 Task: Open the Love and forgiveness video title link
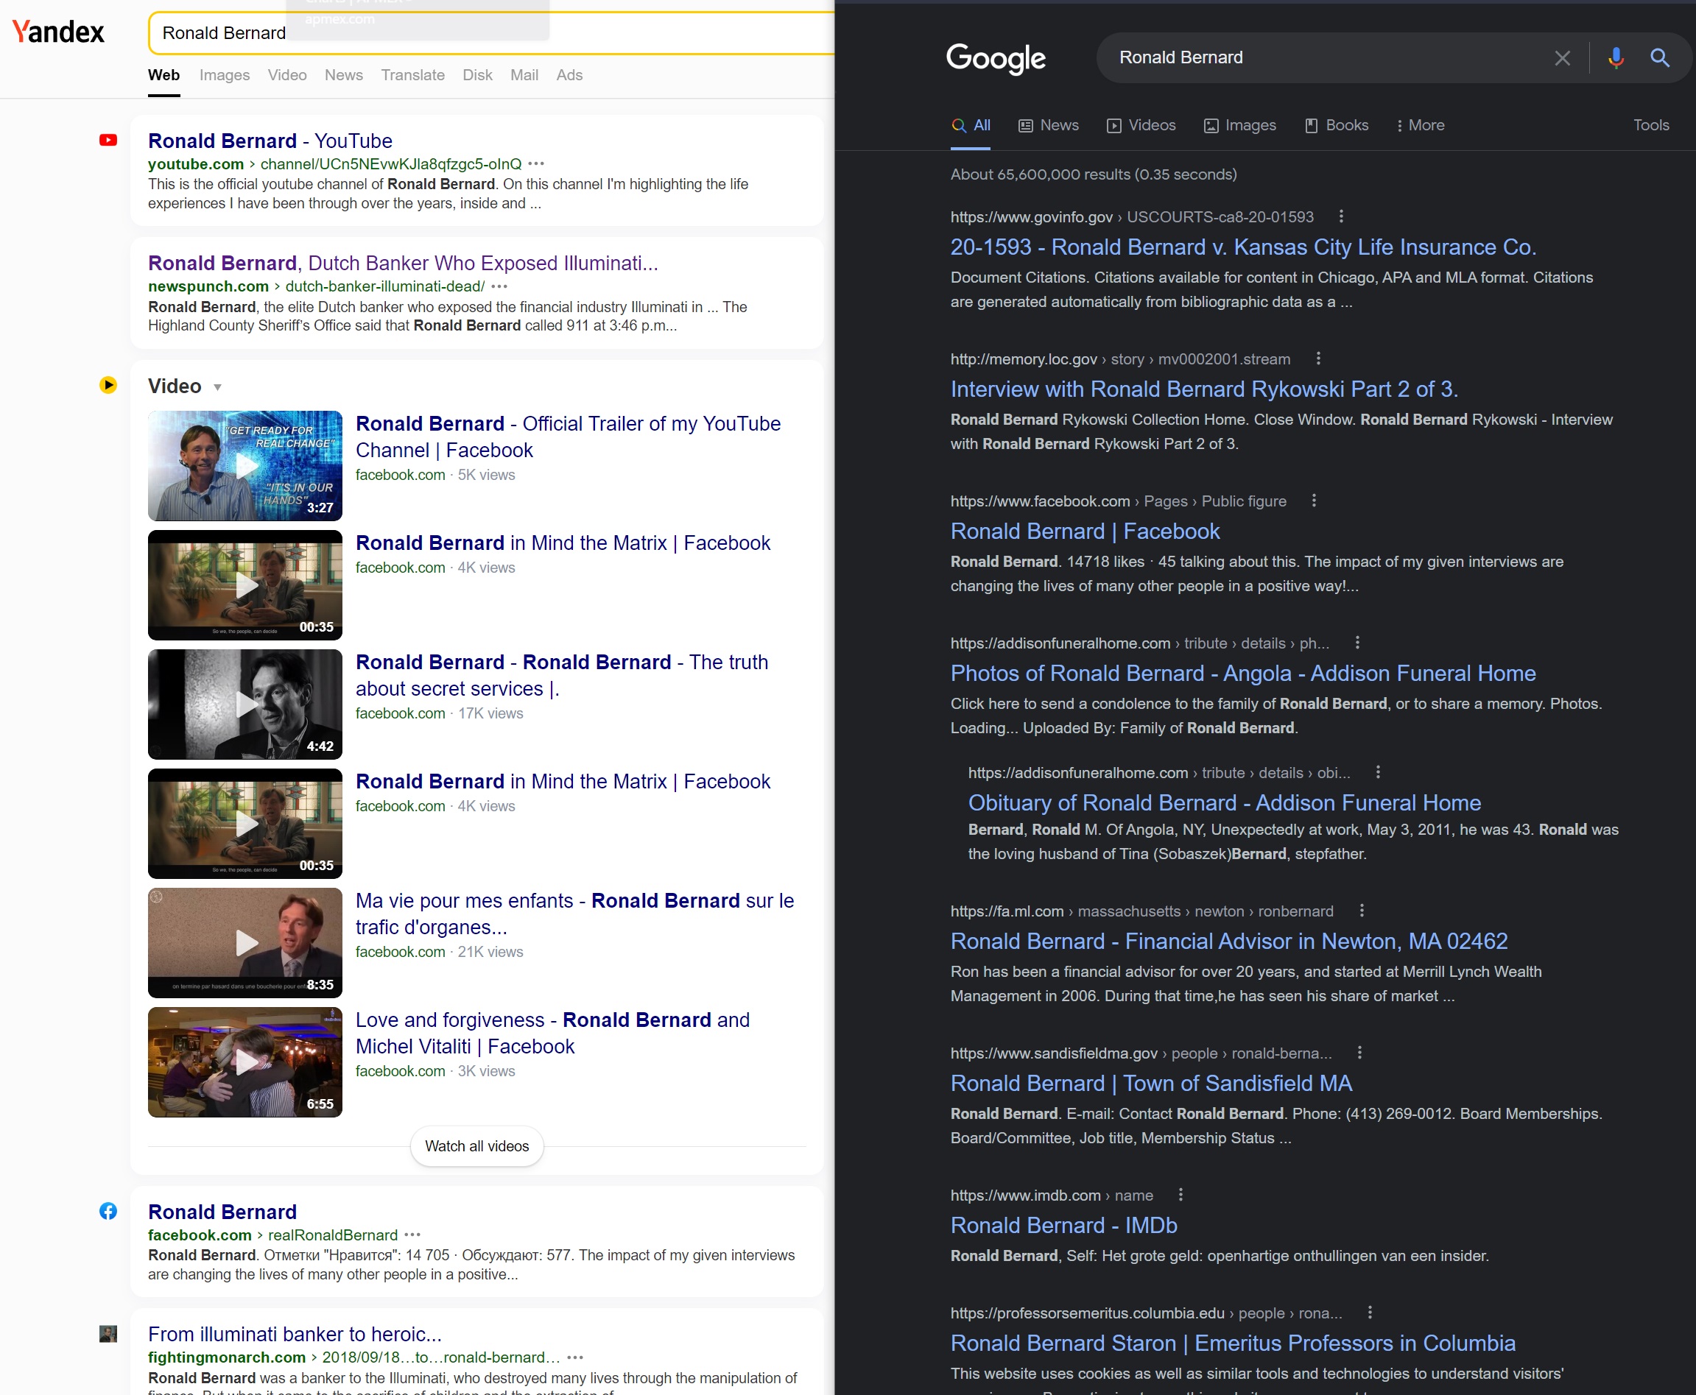click(552, 1033)
